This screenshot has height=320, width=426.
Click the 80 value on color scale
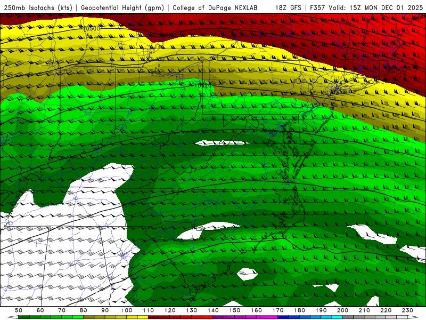tap(84, 310)
